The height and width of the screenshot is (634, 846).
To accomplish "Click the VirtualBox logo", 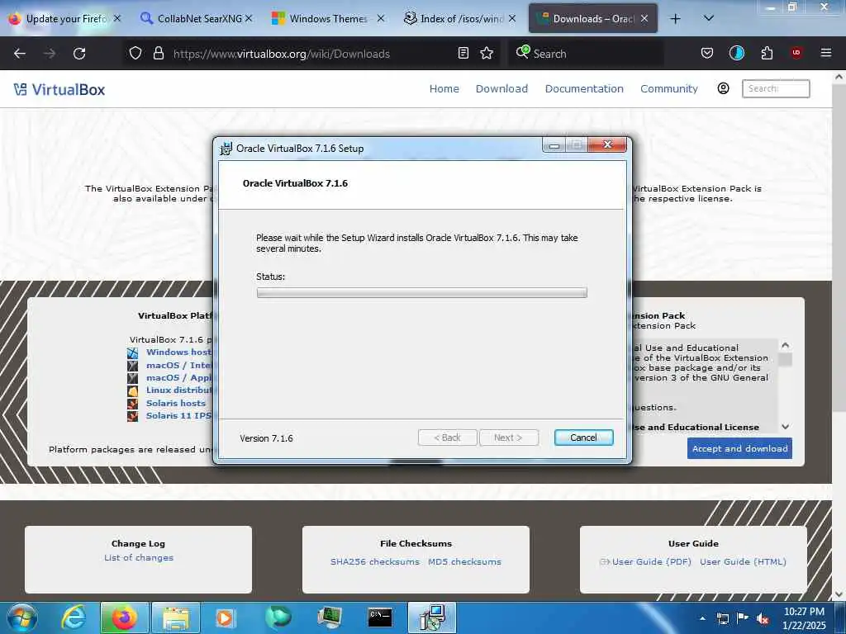I will coord(59,89).
